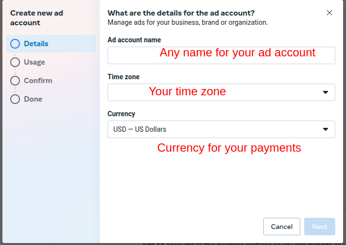Screen dimensions: 346x245
Task: Click the Next button
Action: [x=320, y=227]
